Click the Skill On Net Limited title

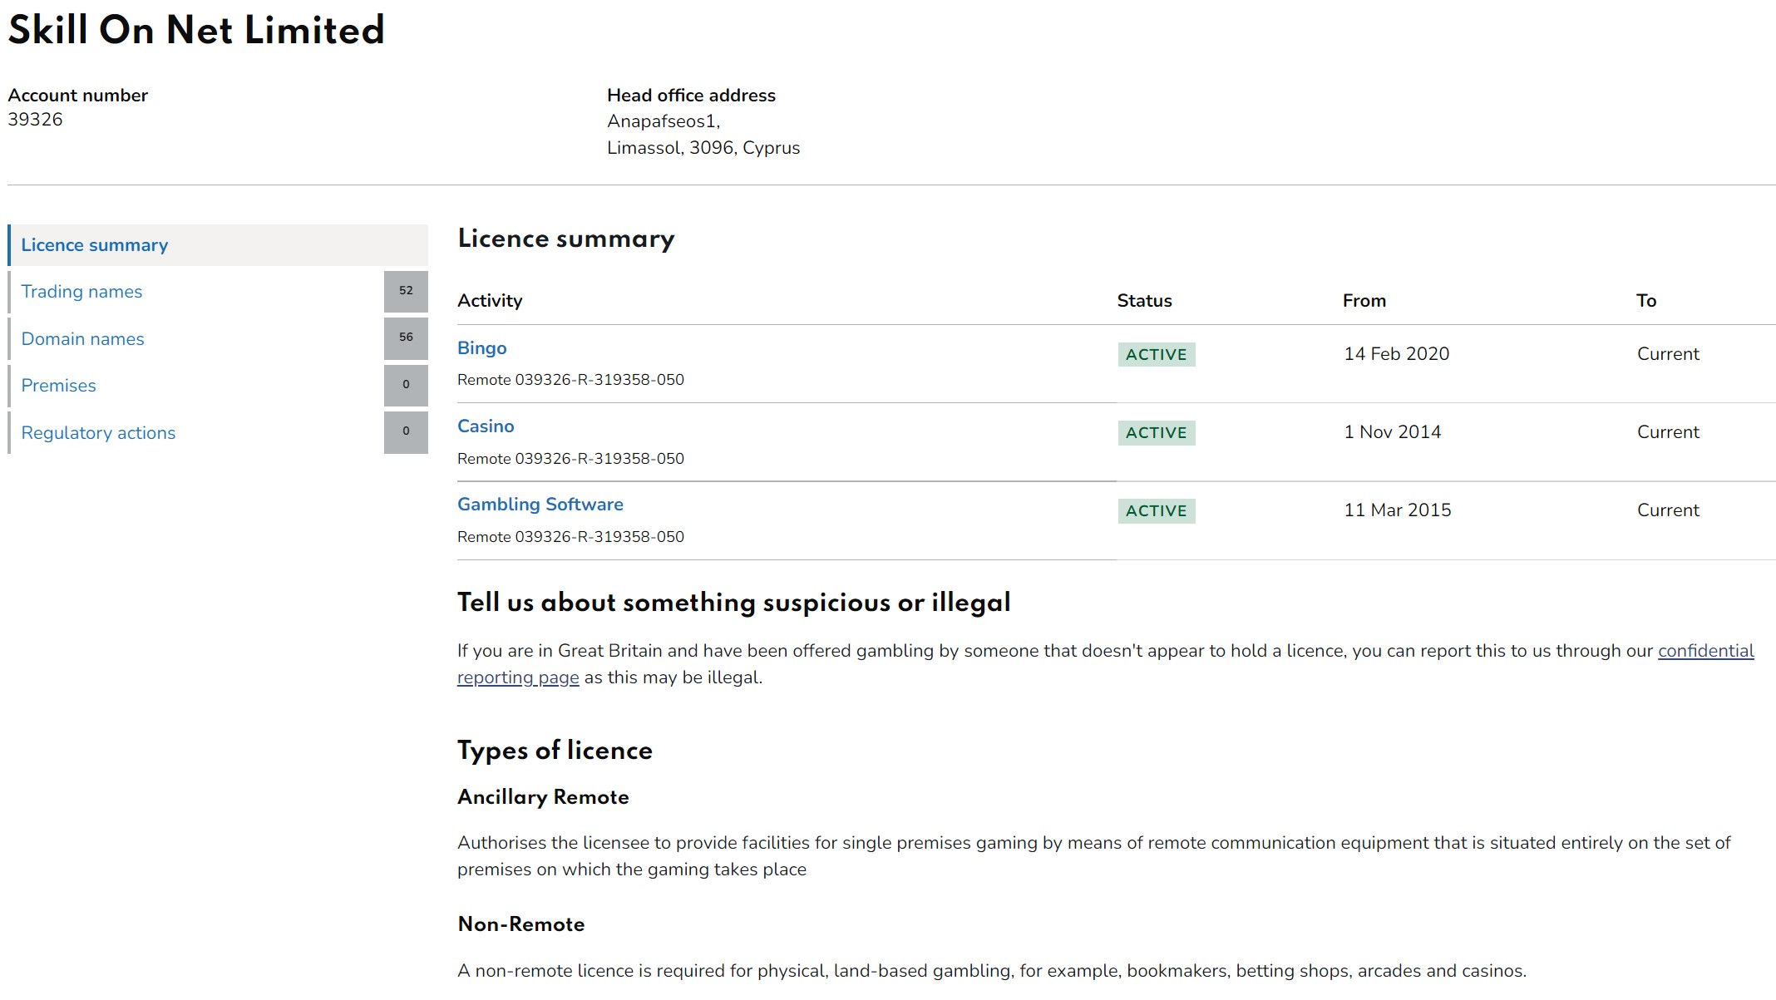tap(196, 30)
